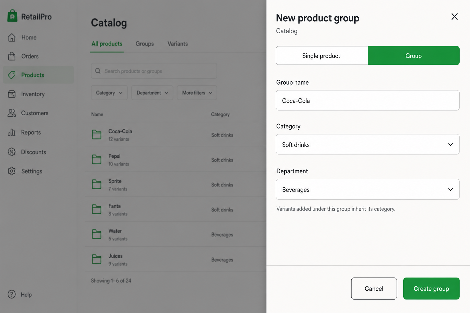
Task: Open the Home sidebar icon
Action: pyautogui.click(x=12, y=37)
